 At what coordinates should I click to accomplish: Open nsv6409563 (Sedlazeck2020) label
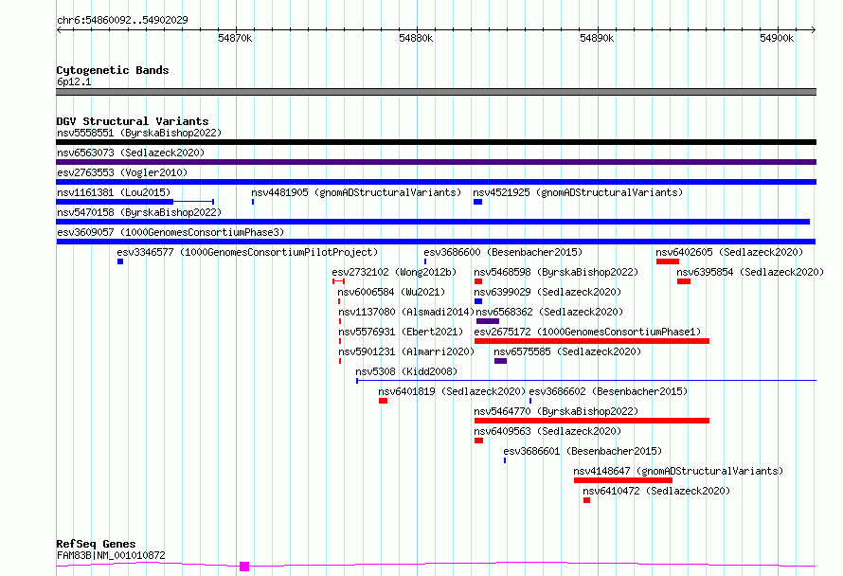point(547,431)
